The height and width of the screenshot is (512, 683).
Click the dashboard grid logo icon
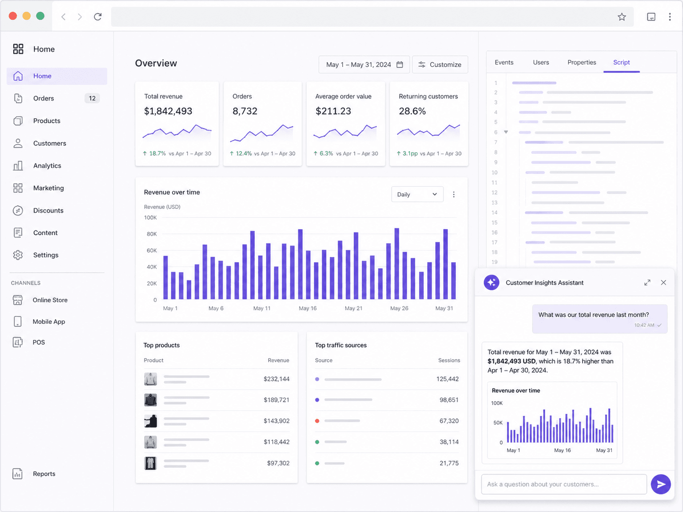pos(18,49)
